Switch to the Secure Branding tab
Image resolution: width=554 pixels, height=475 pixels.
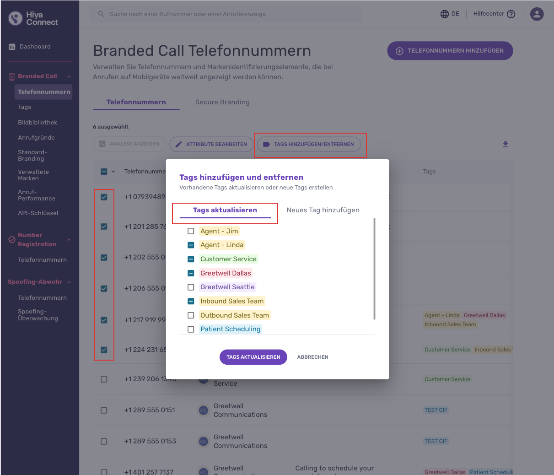(222, 102)
